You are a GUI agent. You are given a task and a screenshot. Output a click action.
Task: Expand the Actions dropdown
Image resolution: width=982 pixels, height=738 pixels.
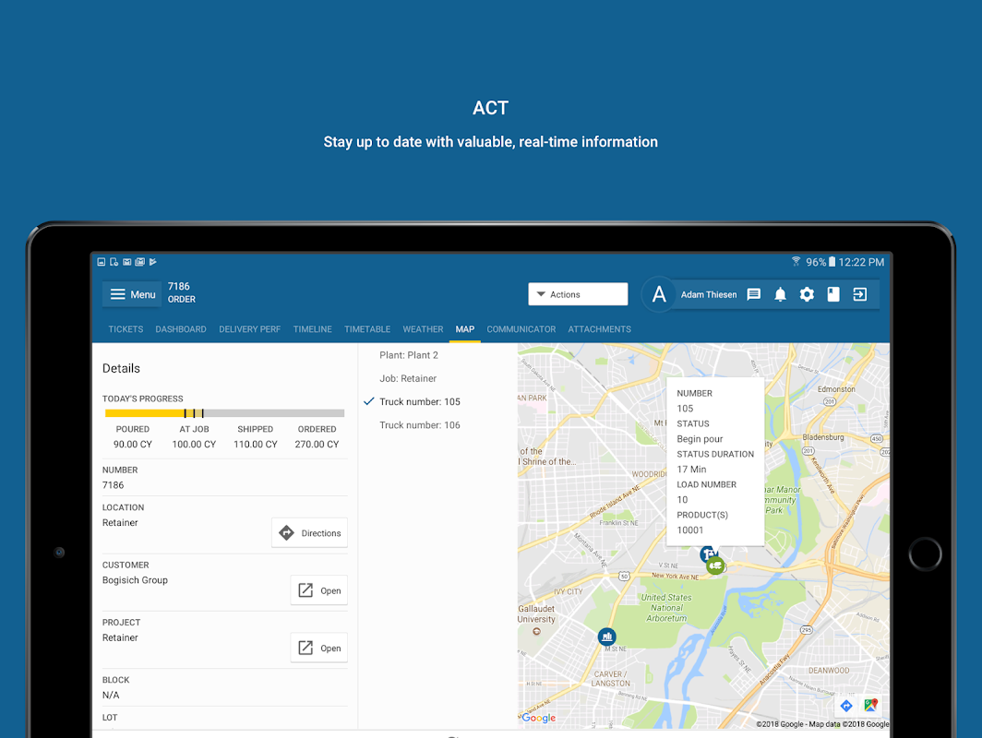(578, 294)
